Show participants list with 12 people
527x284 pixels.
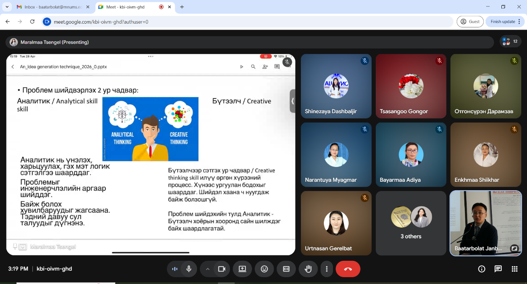[510, 41]
